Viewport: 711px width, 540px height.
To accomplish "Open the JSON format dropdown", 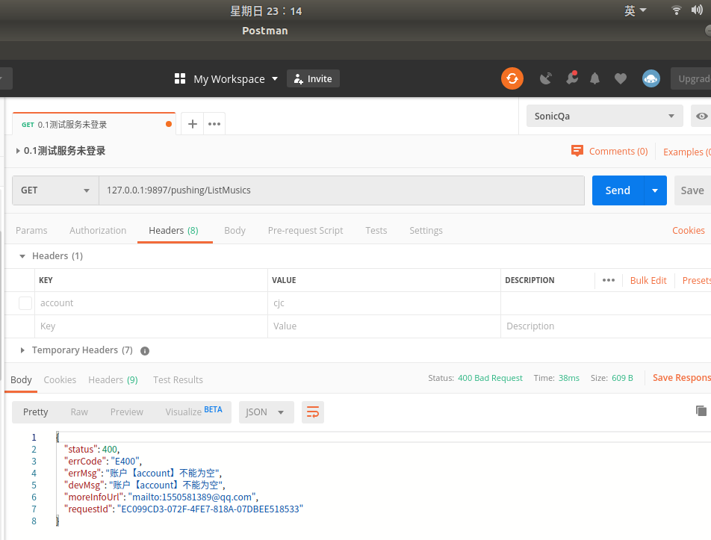I will click(266, 412).
